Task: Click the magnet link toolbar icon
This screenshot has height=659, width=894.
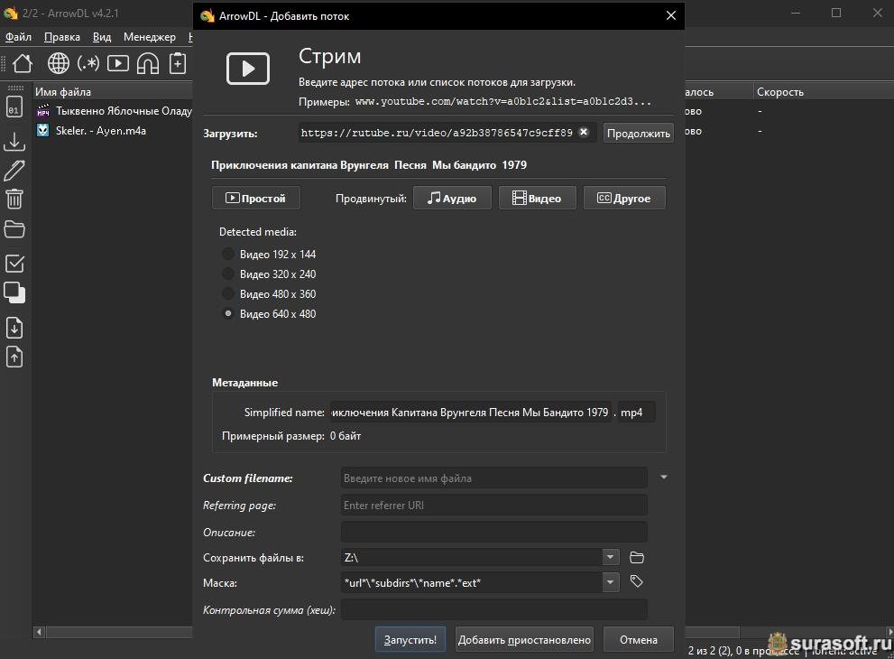Action: click(148, 63)
